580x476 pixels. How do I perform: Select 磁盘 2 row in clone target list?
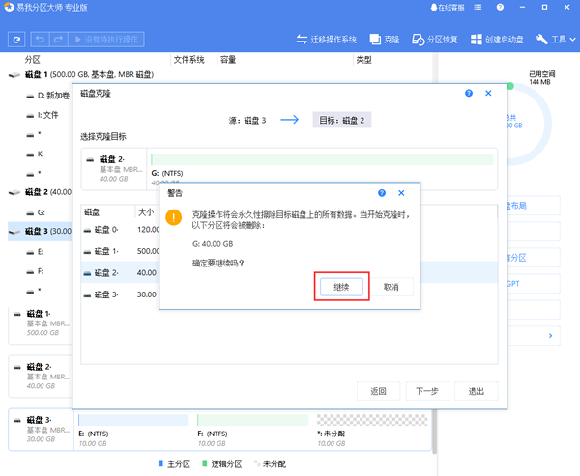tap(120, 272)
